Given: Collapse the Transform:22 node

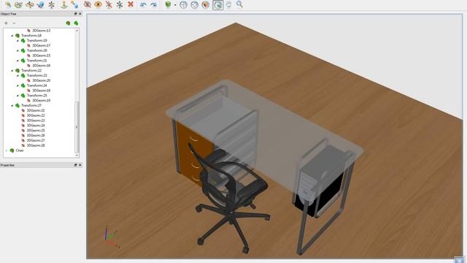Looking at the screenshot, I should pos(12,70).
